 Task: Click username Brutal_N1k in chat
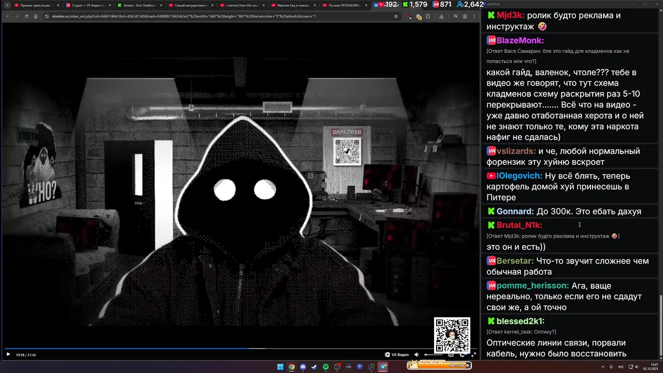(520, 225)
